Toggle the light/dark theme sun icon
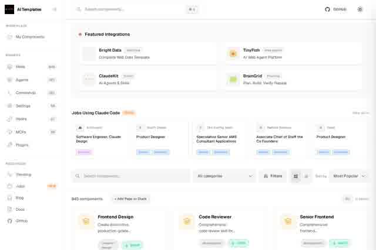 [x=360, y=9]
